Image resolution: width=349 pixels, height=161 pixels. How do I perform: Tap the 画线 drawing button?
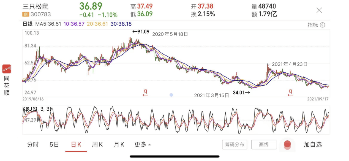[x=264, y=144]
